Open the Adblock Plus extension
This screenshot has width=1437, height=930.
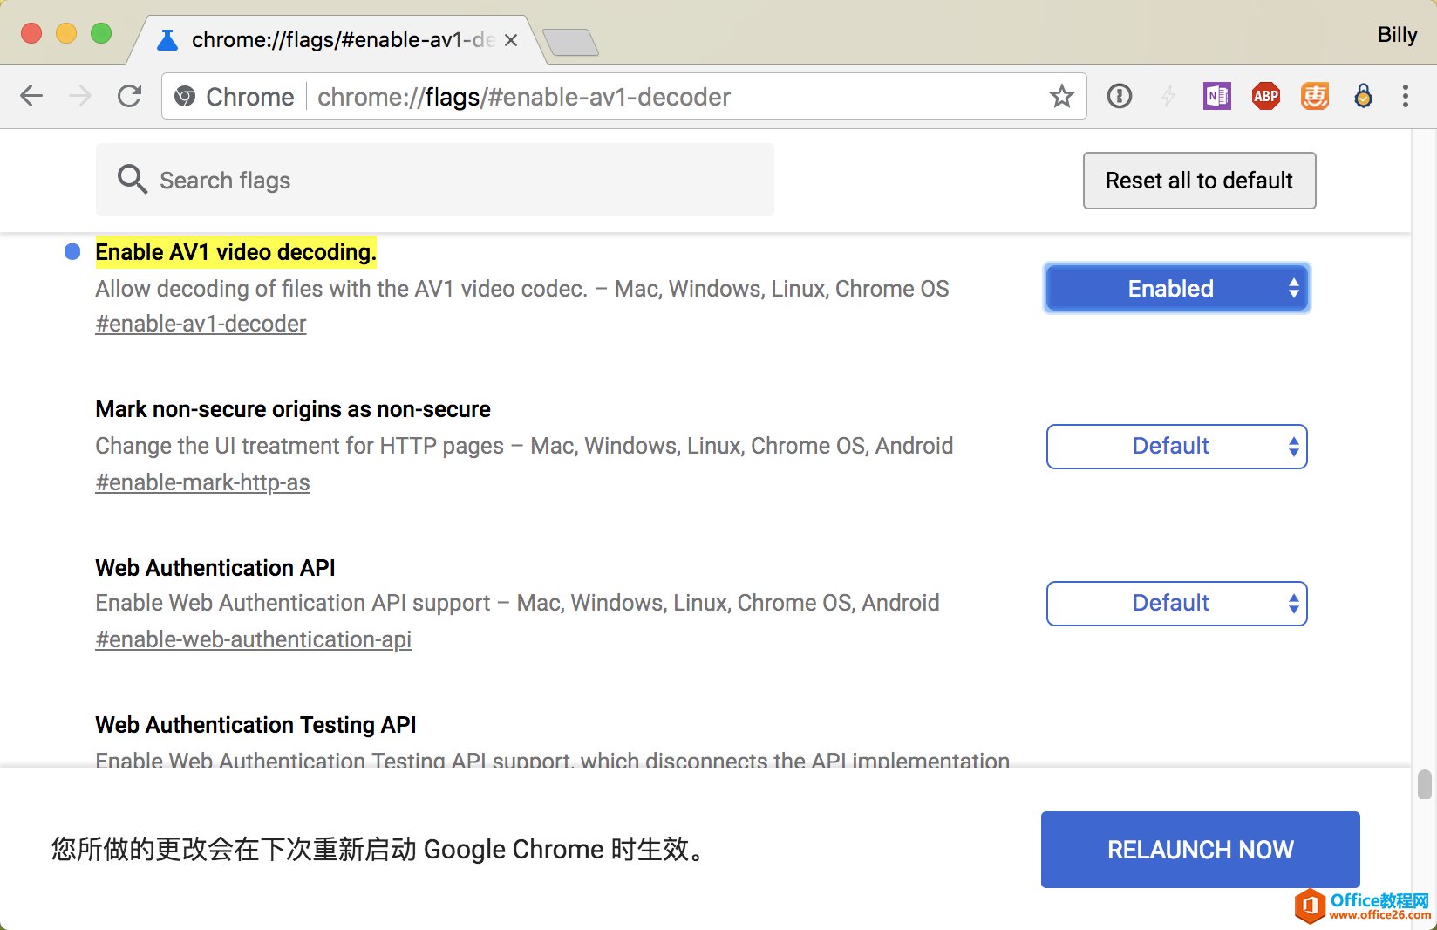1265,96
